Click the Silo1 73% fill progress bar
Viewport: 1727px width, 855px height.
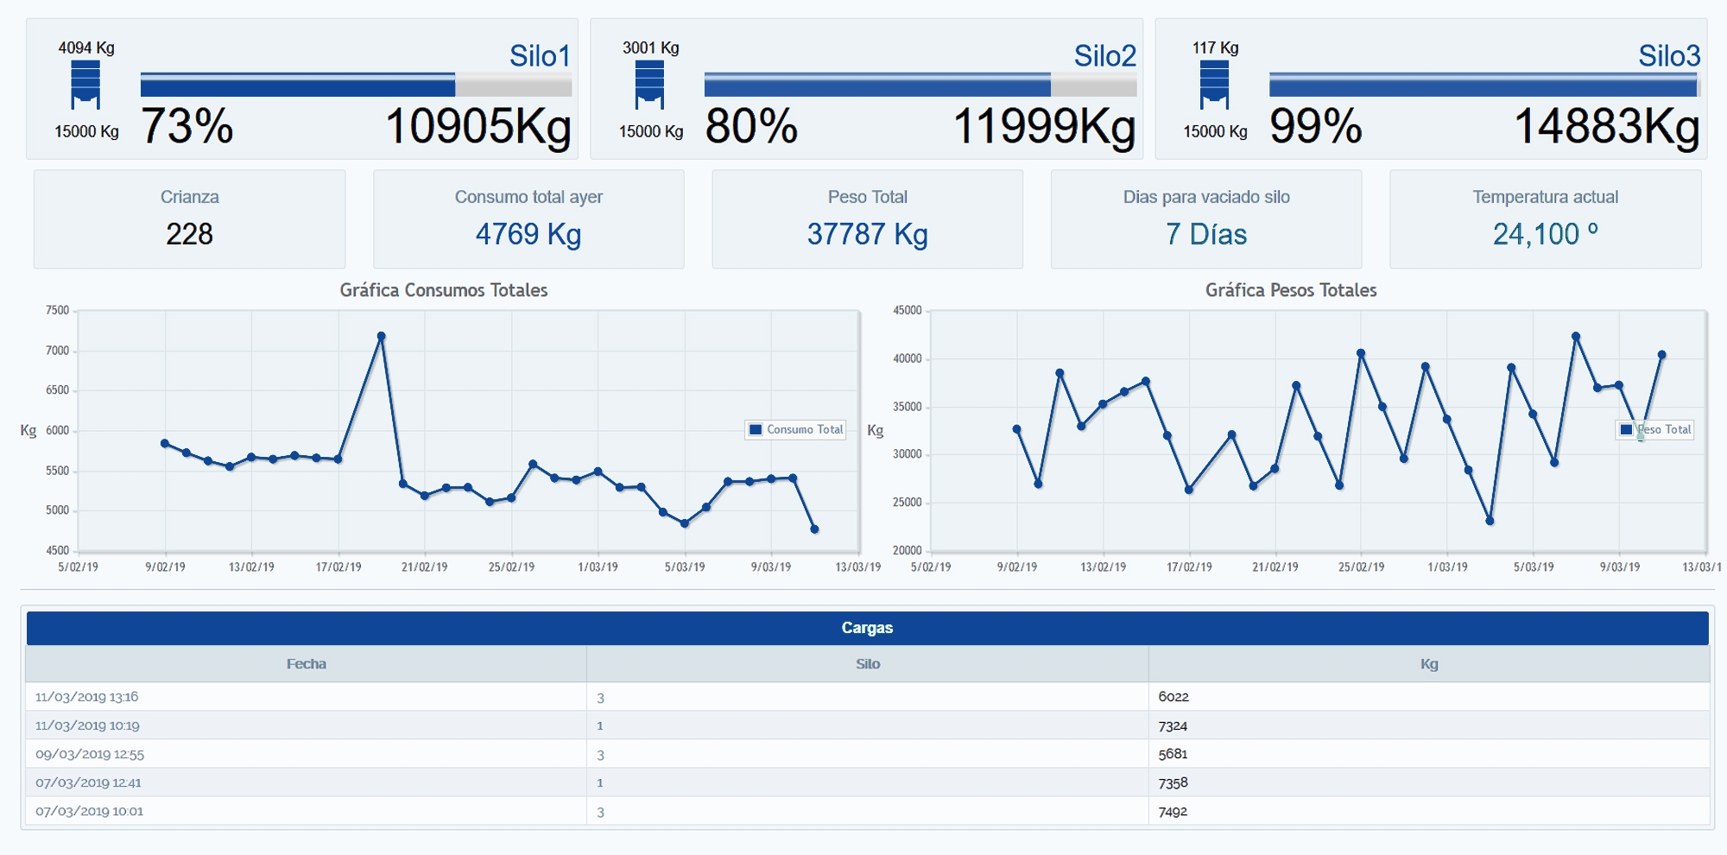(x=356, y=85)
